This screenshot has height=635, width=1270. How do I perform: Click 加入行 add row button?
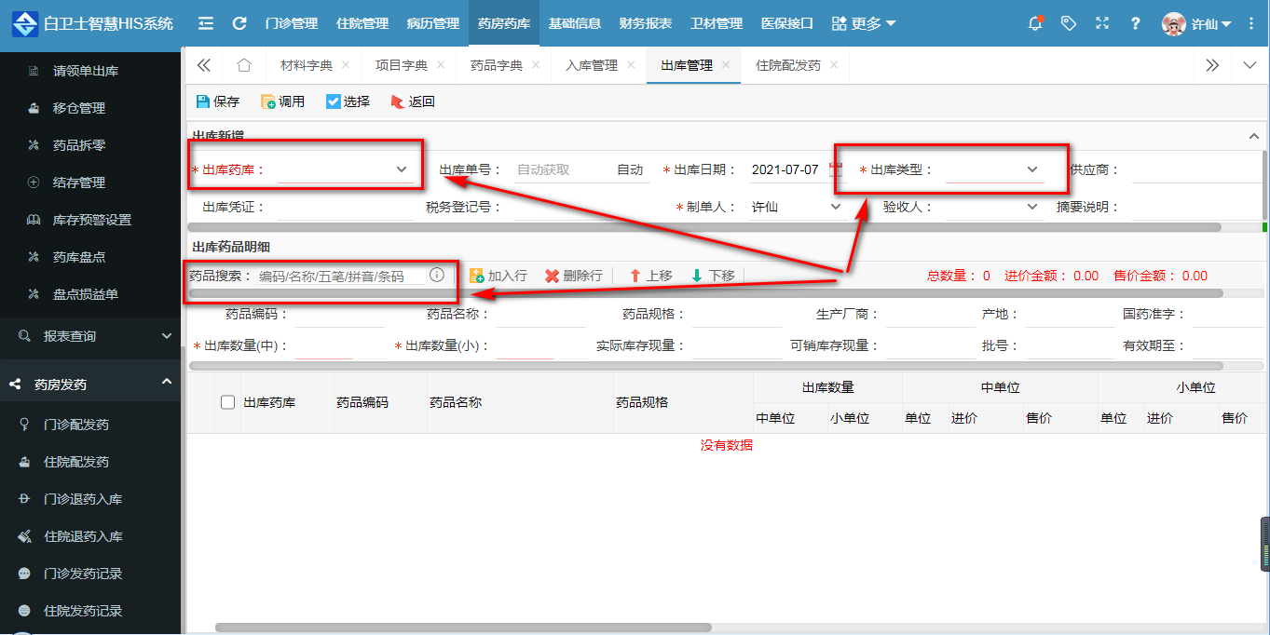point(498,276)
